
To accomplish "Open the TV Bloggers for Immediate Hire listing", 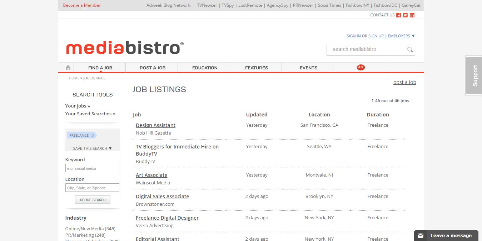I will (177, 150).
